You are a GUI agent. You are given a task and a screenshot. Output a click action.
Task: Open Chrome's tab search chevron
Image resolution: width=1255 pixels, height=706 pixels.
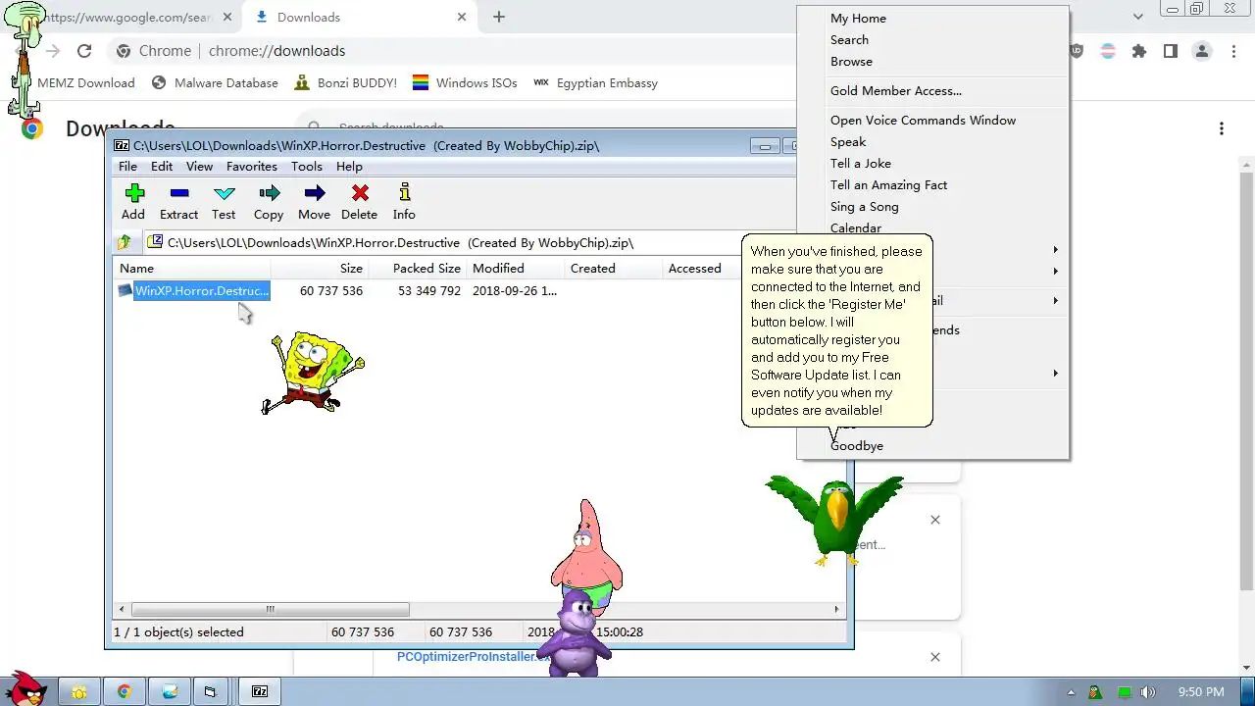pos(1138,17)
